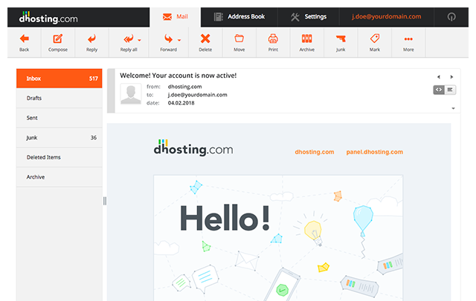Click the power logout icon

coord(451,17)
